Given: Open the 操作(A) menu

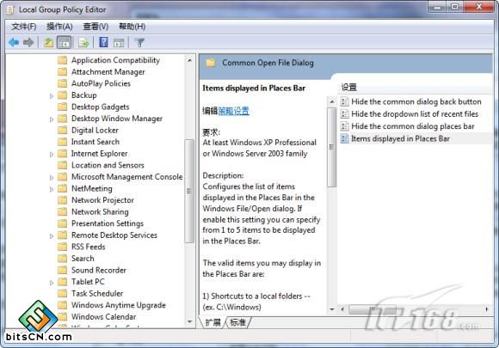Looking at the screenshot, I should (x=59, y=27).
